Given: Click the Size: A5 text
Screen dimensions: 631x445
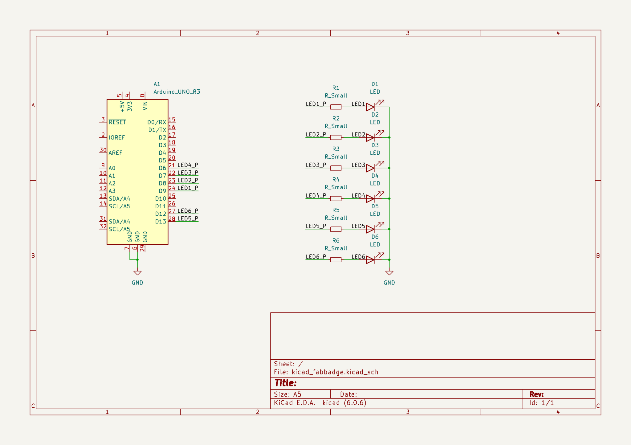Looking at the screenshot, I should coord(287,394).
